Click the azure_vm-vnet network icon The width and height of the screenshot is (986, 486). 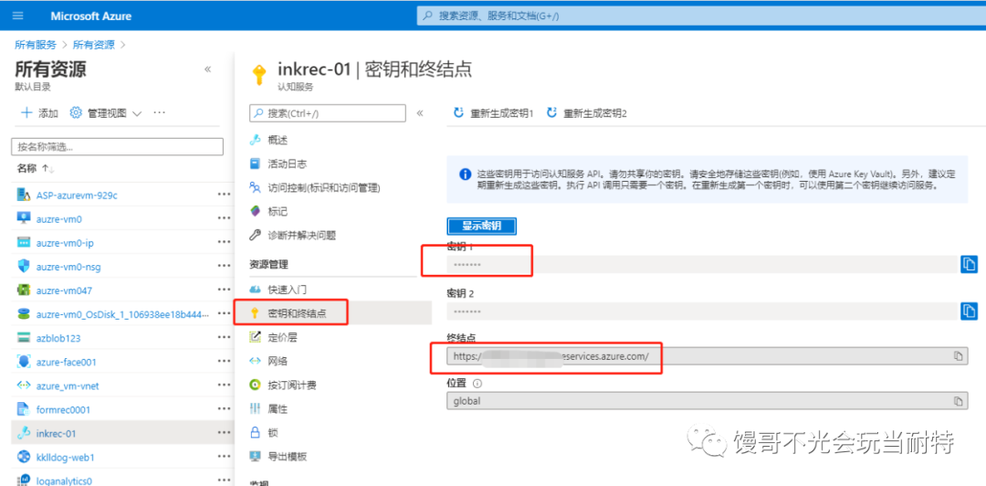point(24,386)
